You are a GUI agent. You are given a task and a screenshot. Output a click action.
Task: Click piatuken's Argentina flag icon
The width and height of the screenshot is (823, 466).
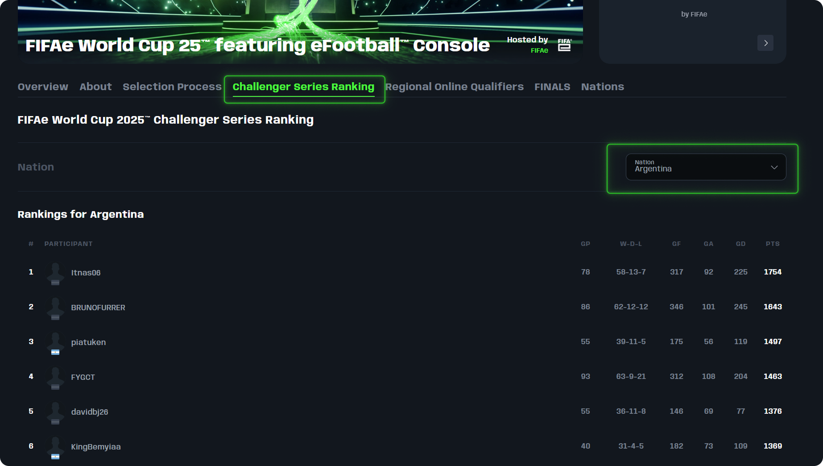point(55,352)
